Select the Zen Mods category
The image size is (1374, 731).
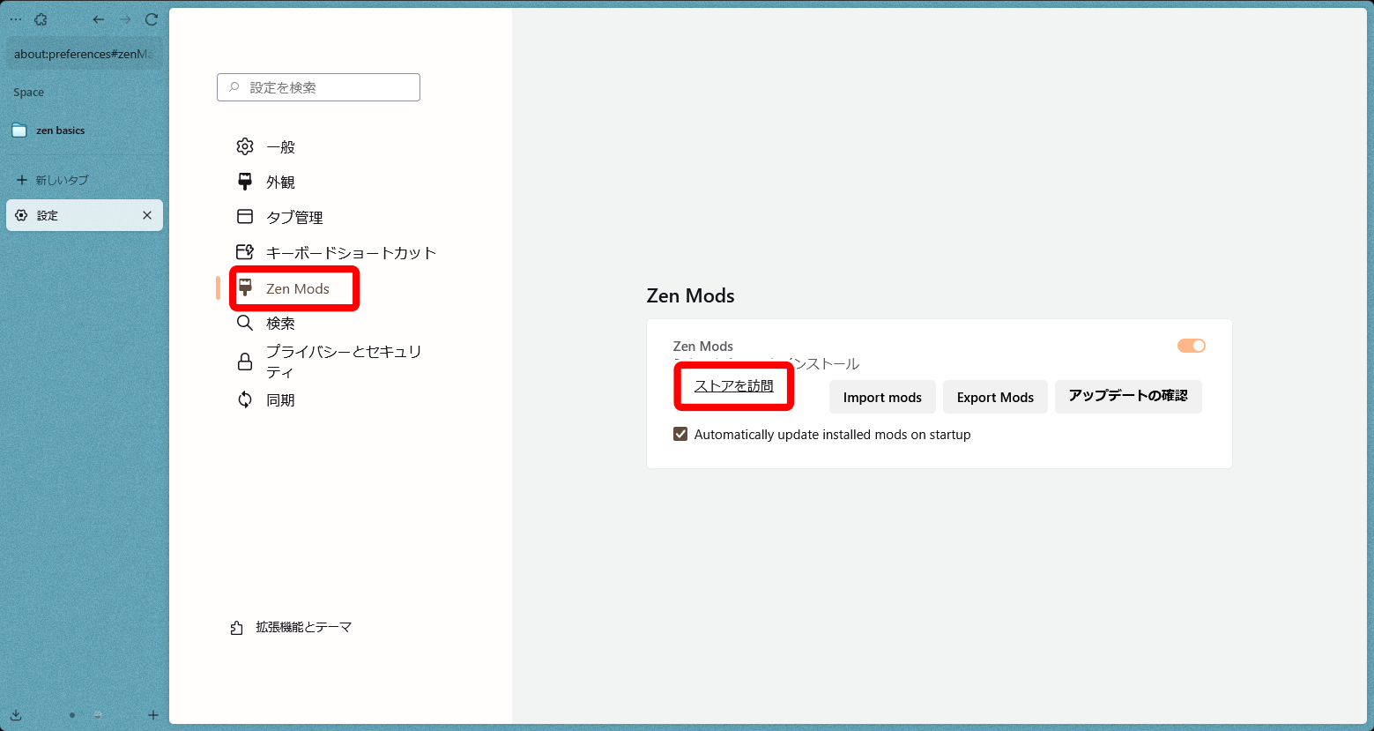click(283, 288)
